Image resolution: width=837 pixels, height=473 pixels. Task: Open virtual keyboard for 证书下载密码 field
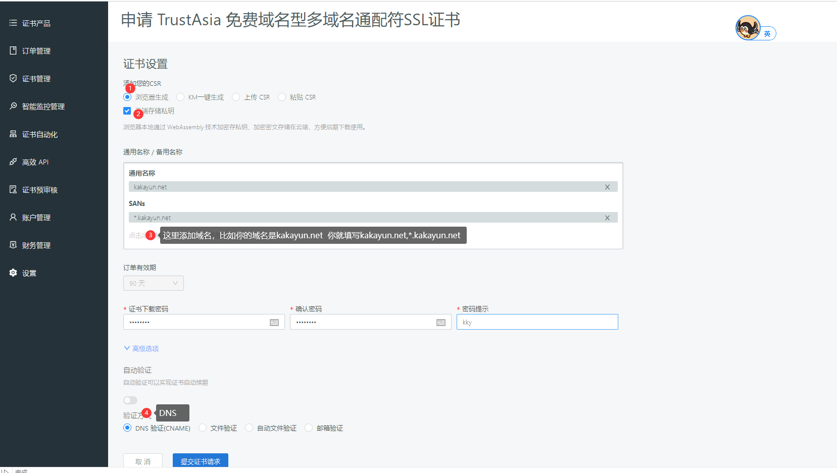pos(274,322)
